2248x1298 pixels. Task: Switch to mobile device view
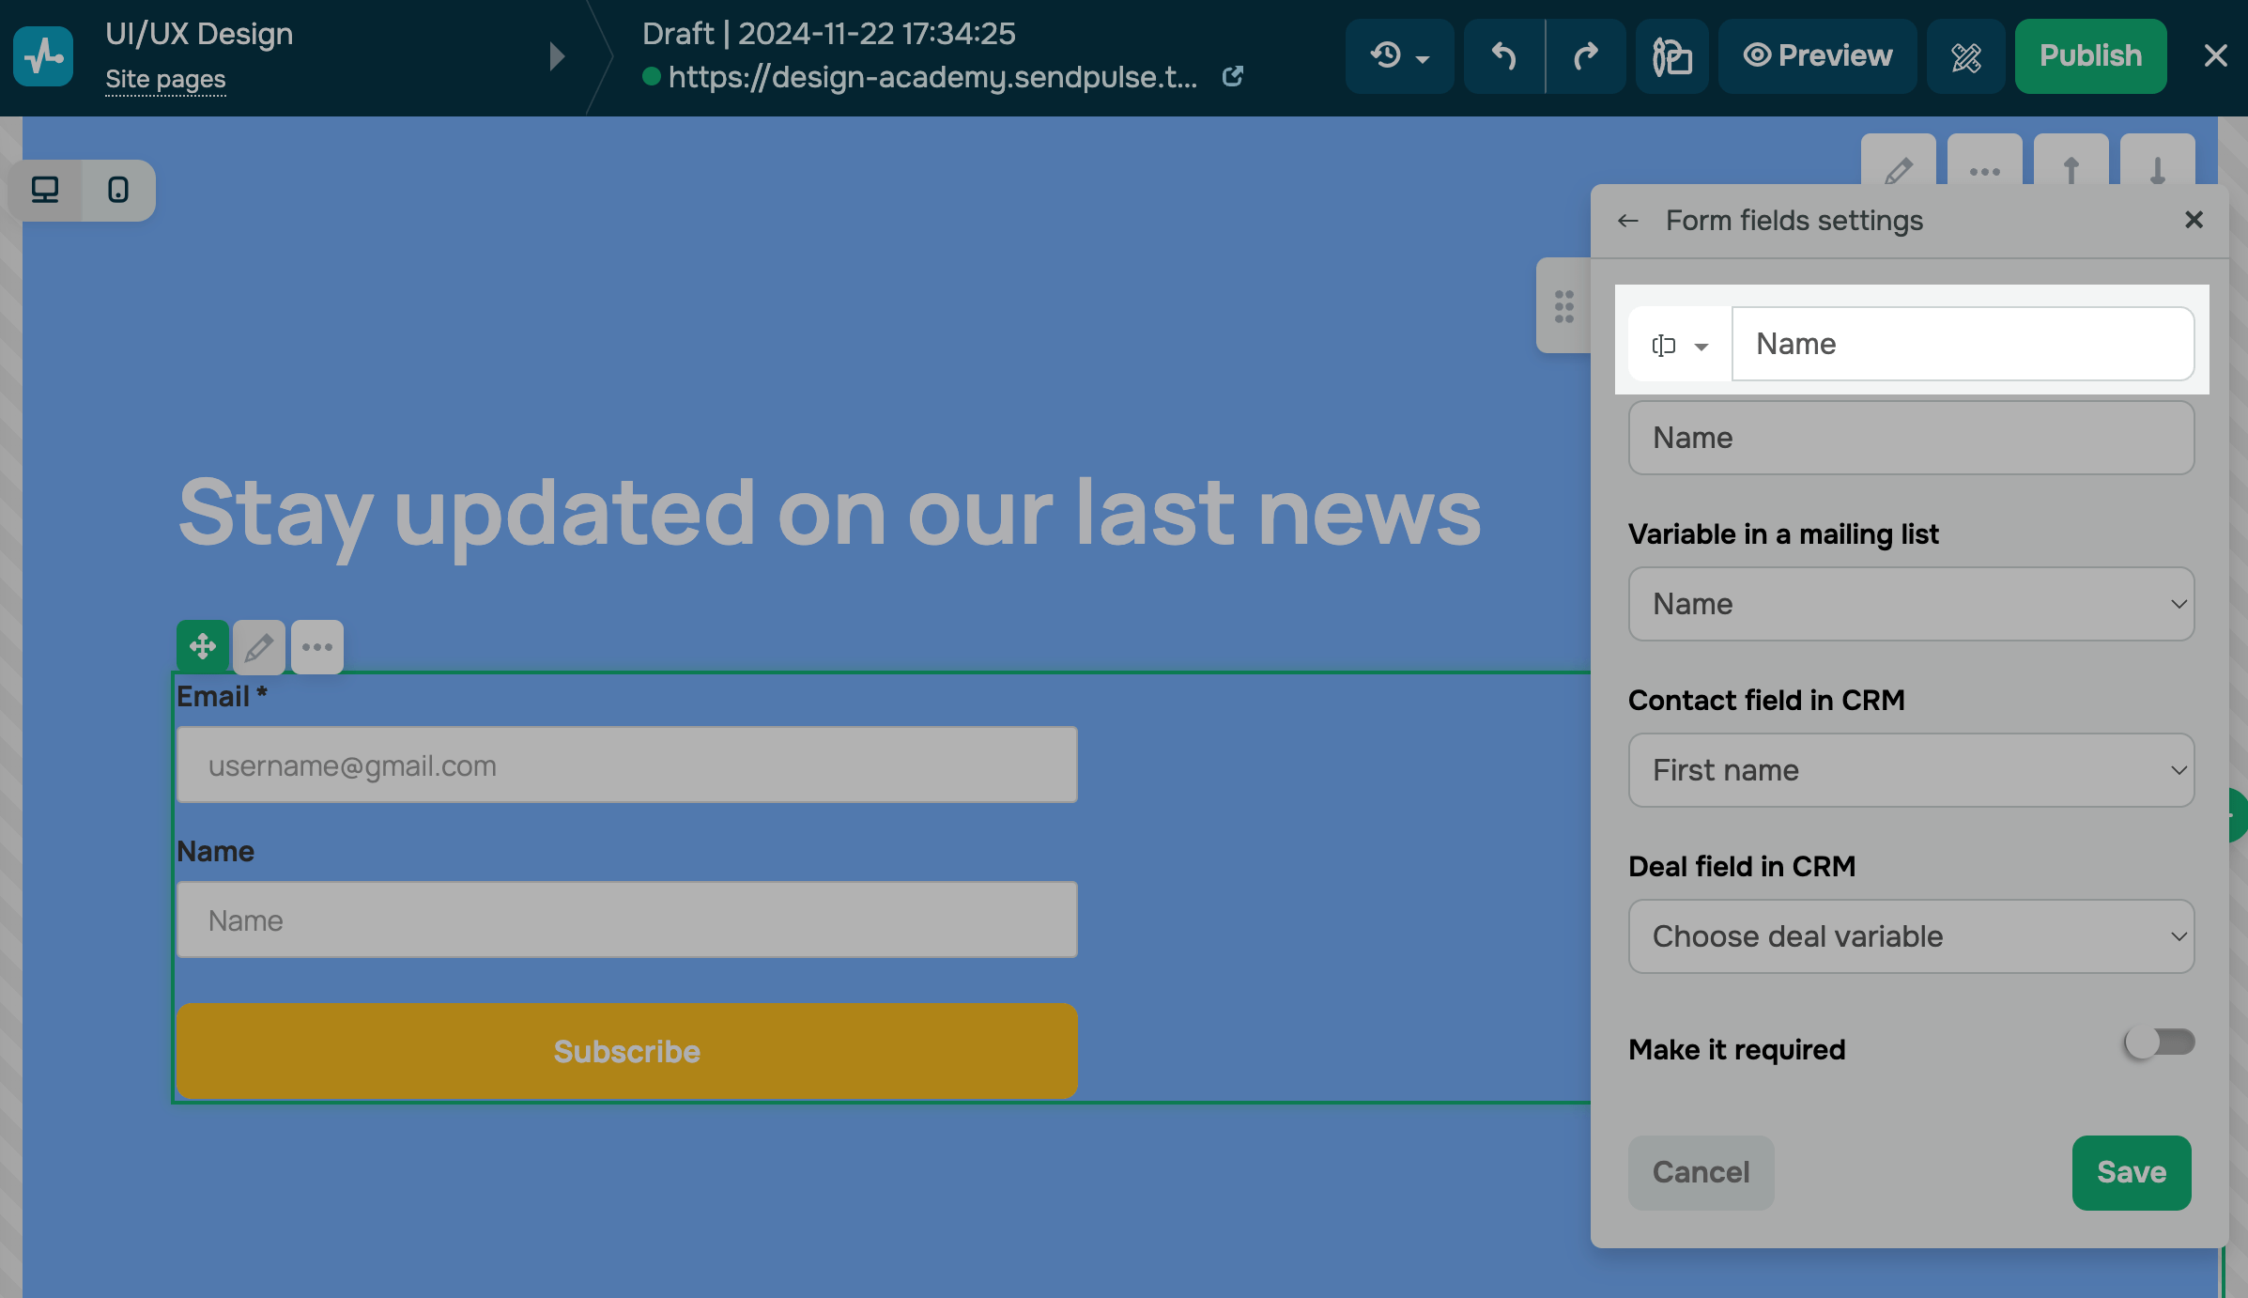click(118, 190)
